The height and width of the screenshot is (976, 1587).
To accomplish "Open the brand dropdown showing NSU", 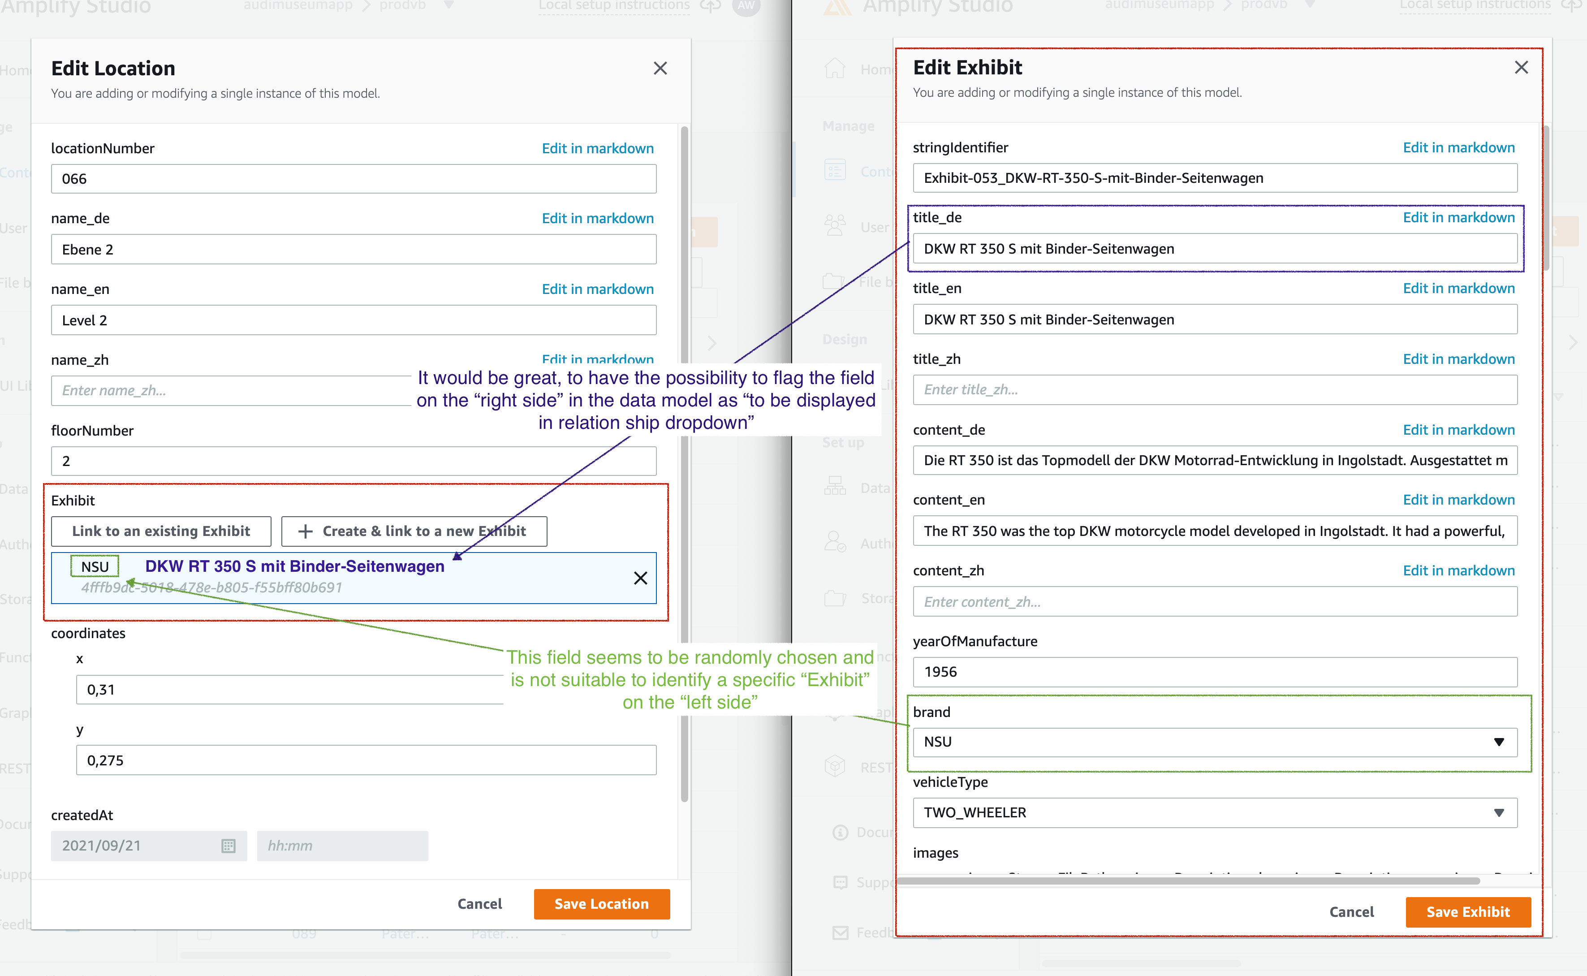I will click(1499, 742).
